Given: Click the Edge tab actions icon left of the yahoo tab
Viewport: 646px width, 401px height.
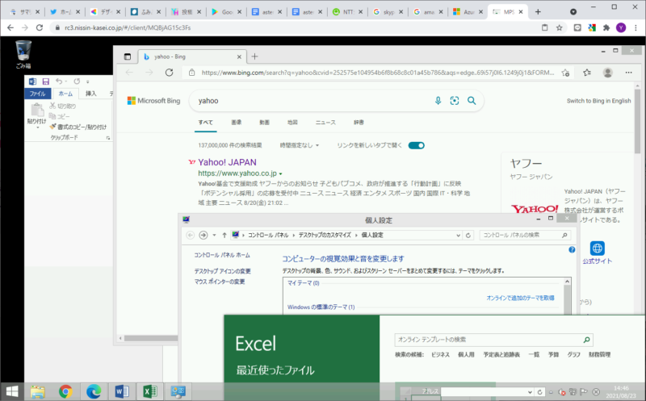Looking at the screenshot, I should pyautogui.click(x=128, y=56).
